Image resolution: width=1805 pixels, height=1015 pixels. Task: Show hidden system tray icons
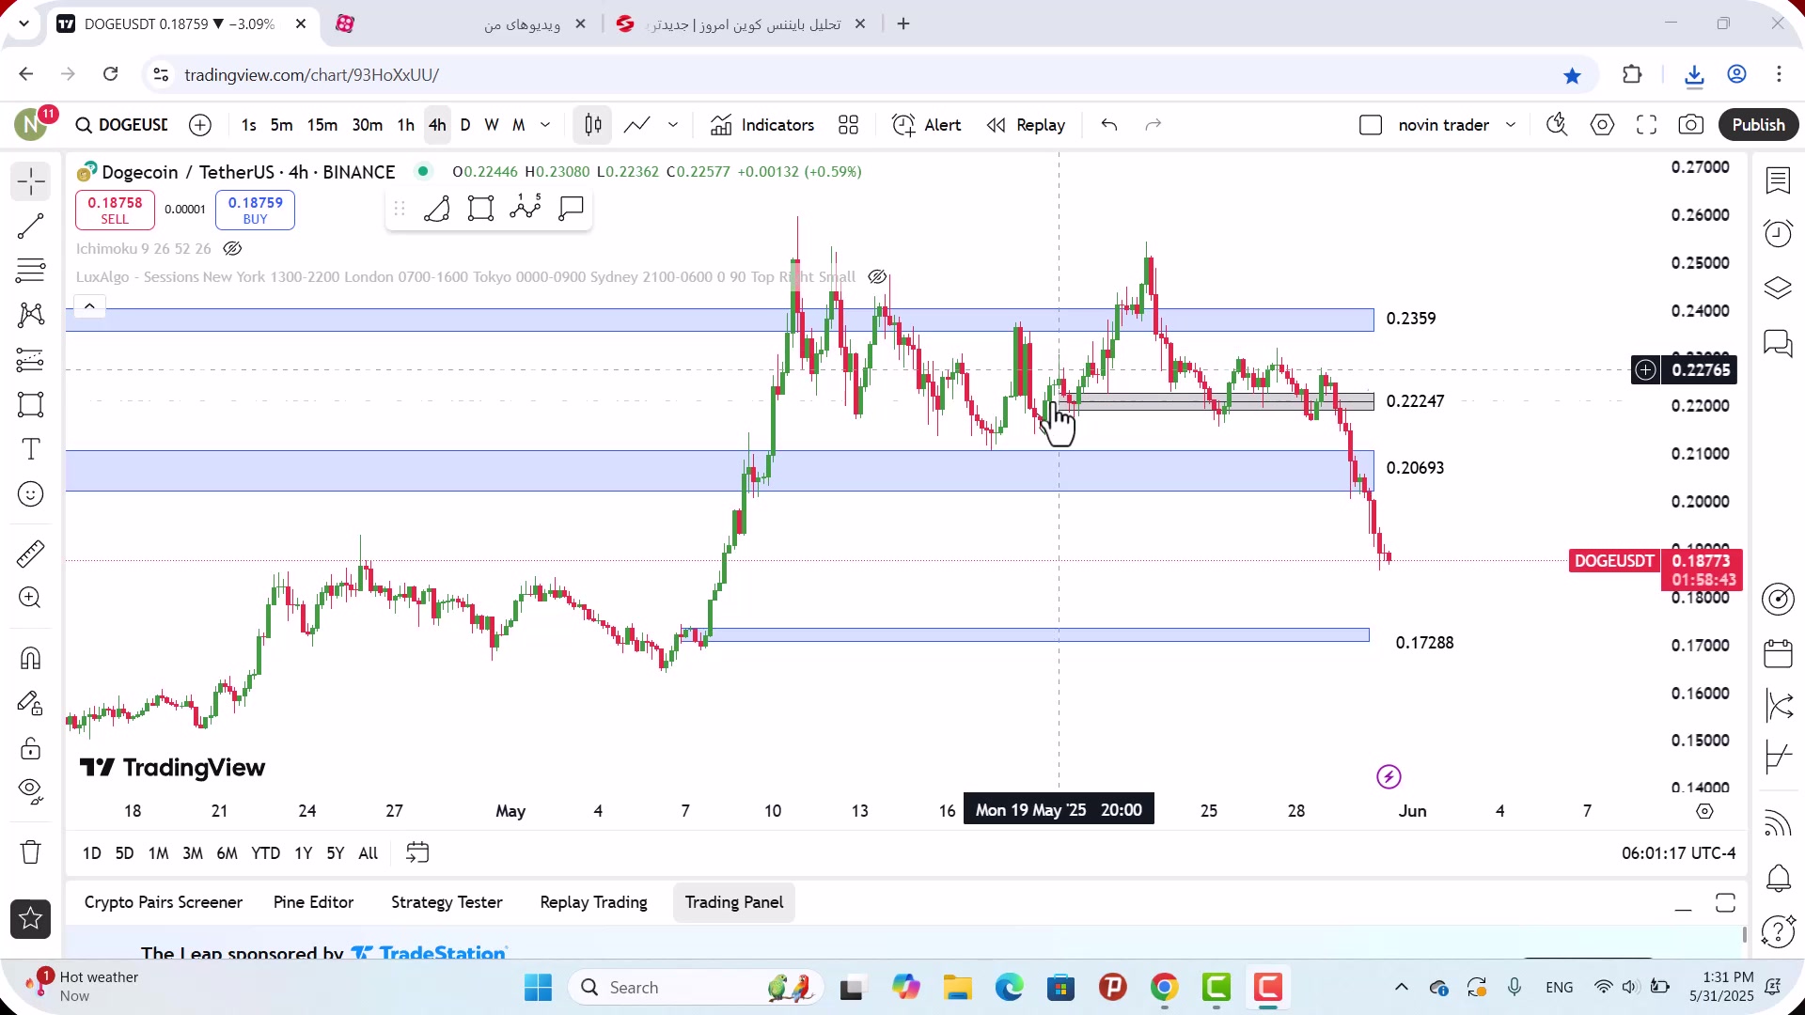(x=1401, y=987)
